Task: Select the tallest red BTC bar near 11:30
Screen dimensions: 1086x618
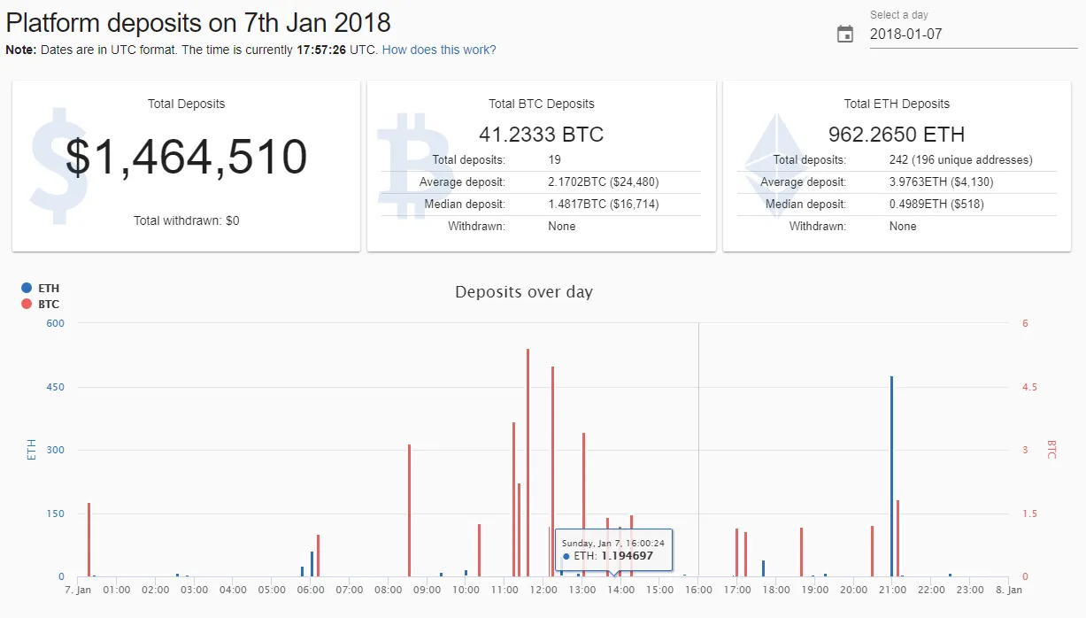Action: click(528, 462)
